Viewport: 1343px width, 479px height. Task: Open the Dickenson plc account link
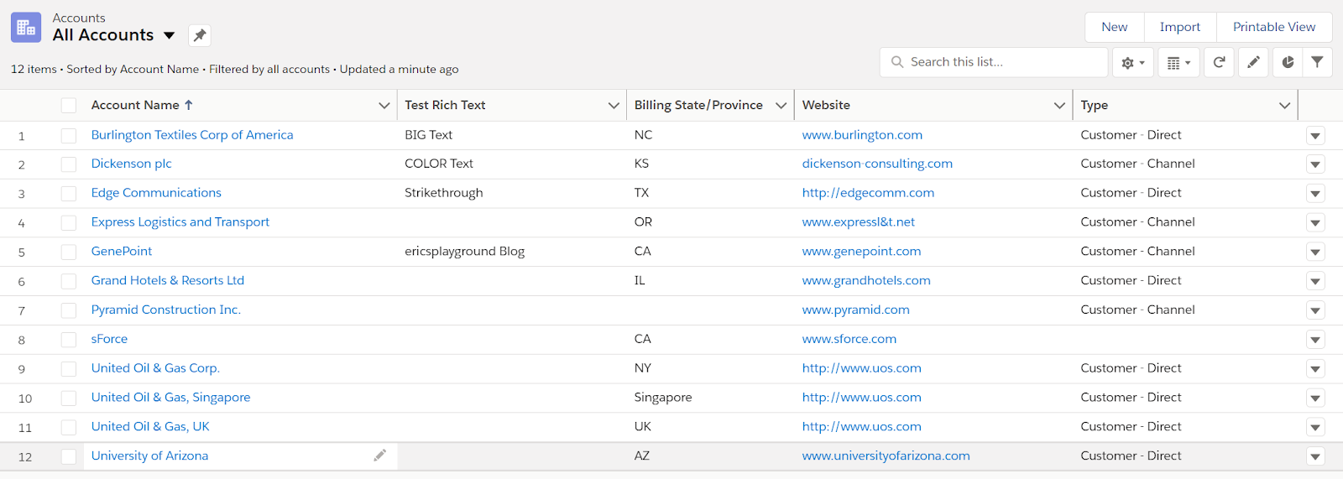pos(131,164)
